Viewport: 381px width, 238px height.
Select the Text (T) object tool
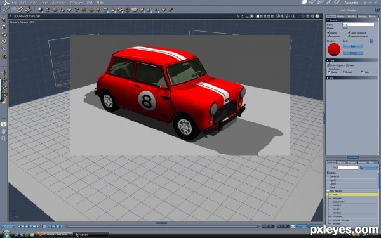pos(77,10)
